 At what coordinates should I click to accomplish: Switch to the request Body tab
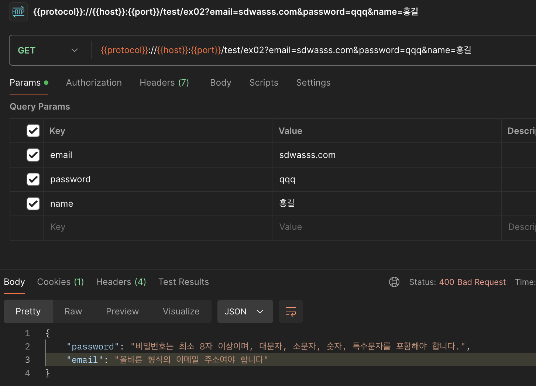pos(221,83)
